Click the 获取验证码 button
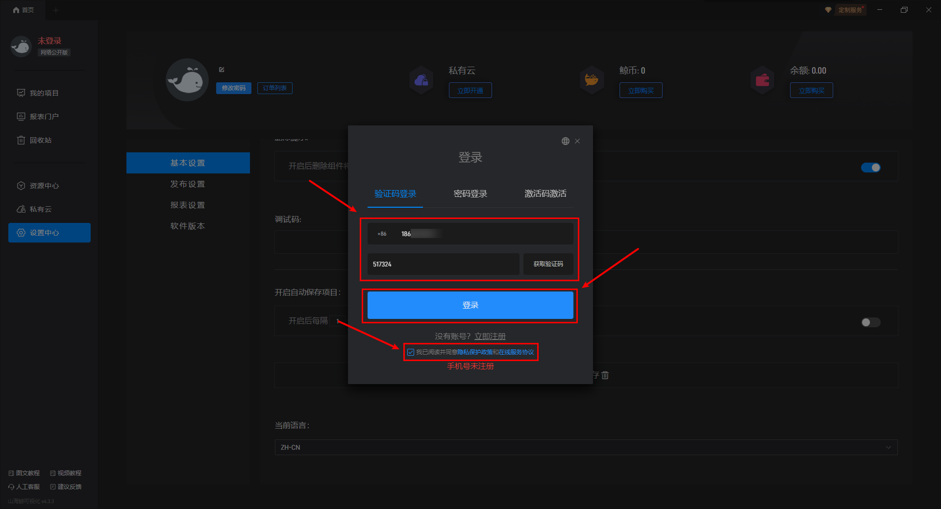 [548, 264]
